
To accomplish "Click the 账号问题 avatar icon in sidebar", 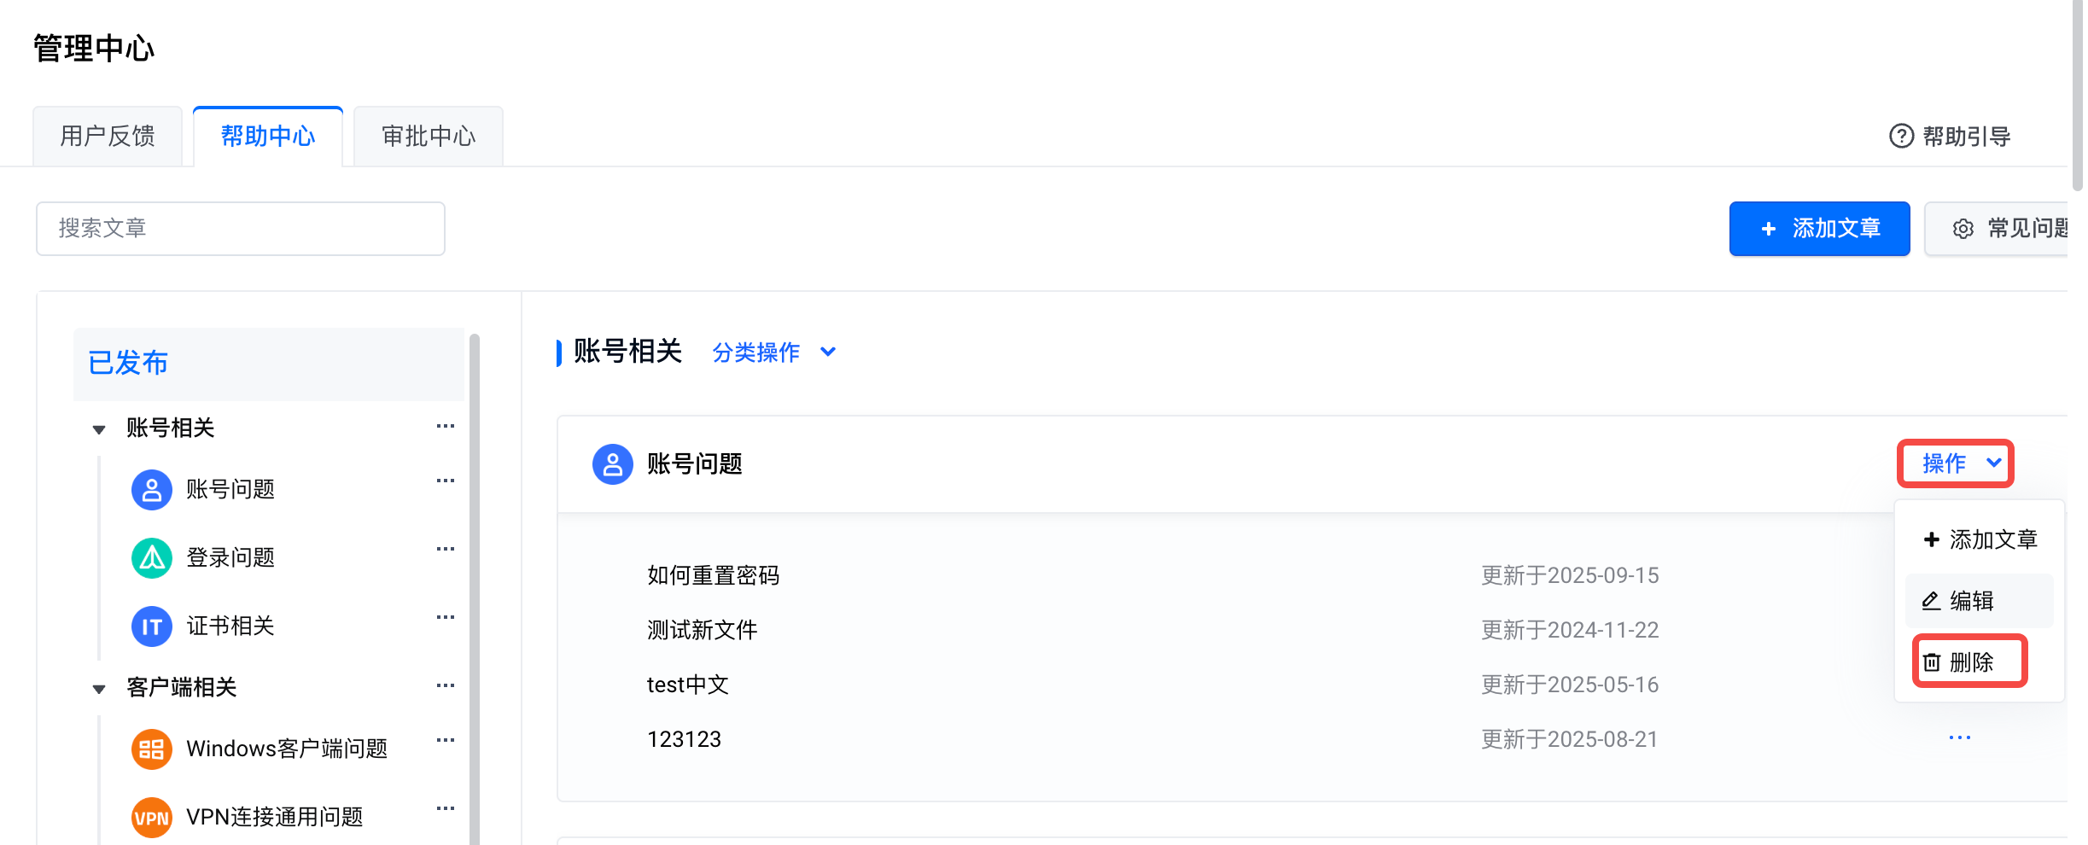I will 152,489.
